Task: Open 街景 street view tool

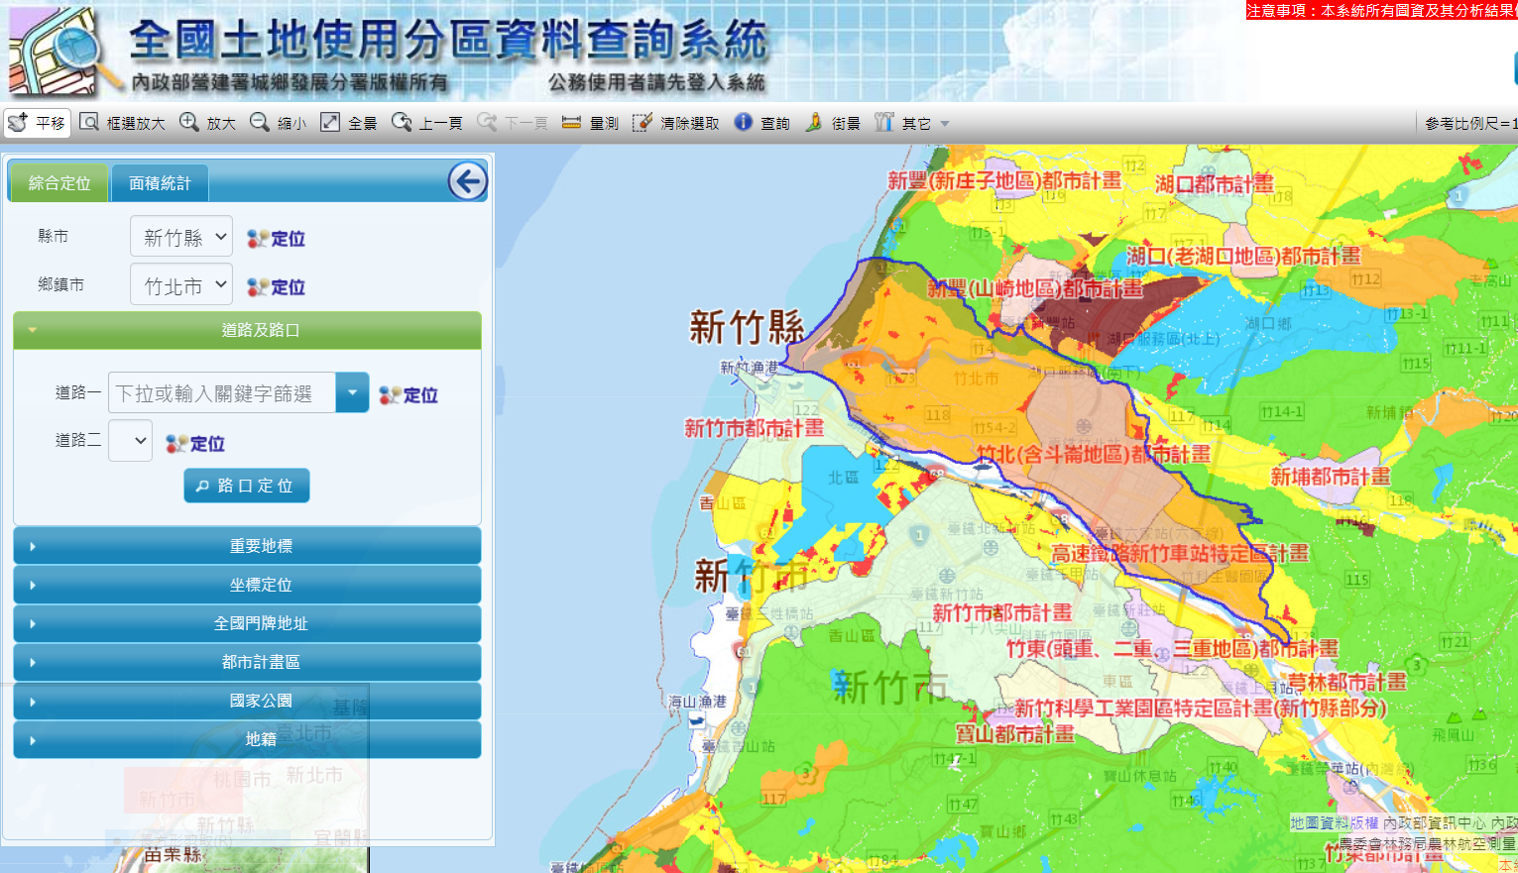Action: 833,123
